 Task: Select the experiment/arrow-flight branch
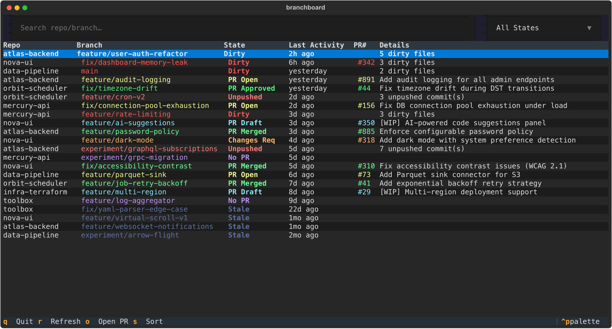pos(130,235)
